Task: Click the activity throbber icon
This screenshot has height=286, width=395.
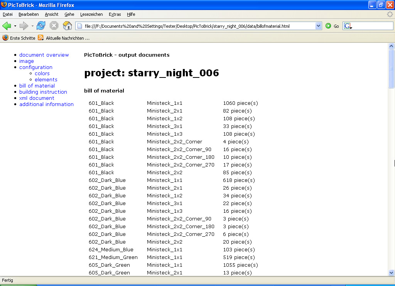Action: click(x=390, y=14)
